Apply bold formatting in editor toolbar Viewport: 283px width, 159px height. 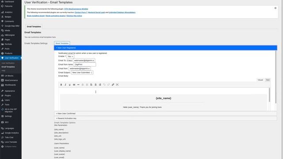click(61, 84)
